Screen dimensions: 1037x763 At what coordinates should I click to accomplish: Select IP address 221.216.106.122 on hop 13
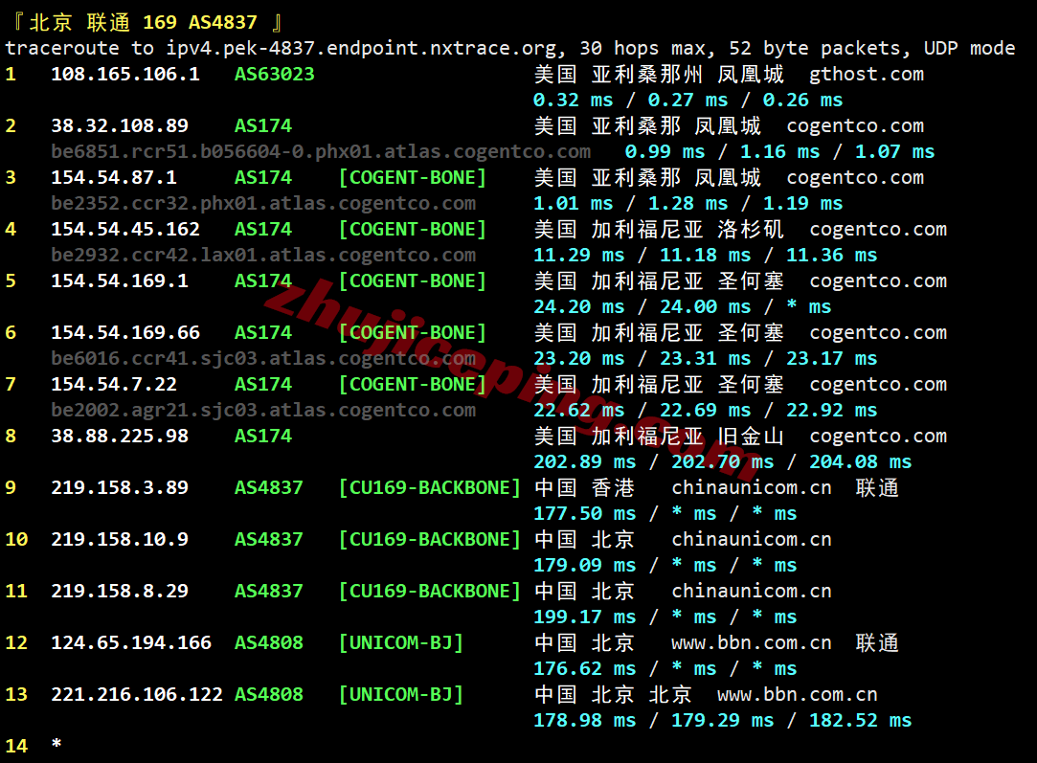pos(137,694)
